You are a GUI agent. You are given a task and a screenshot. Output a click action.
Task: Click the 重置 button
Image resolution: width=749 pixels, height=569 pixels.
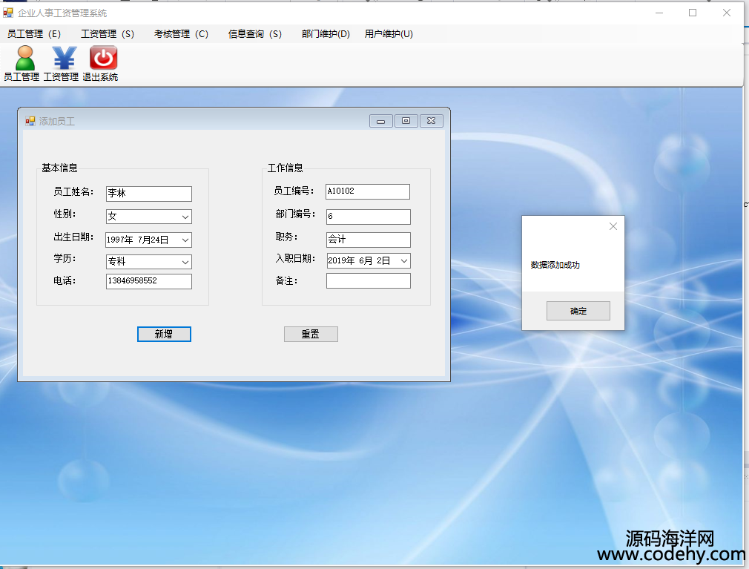[x=311, y=335]
